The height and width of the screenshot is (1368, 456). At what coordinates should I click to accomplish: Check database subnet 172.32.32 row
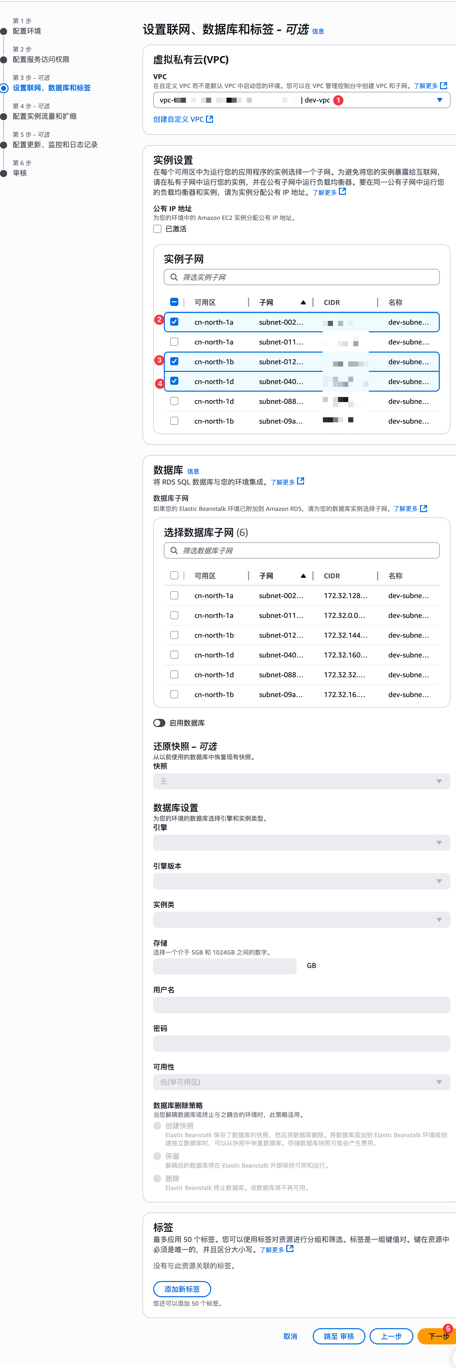click(x=174, y=675)
